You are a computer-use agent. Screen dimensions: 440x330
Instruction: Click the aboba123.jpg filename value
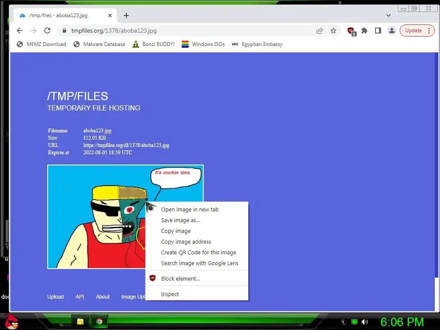98,131
